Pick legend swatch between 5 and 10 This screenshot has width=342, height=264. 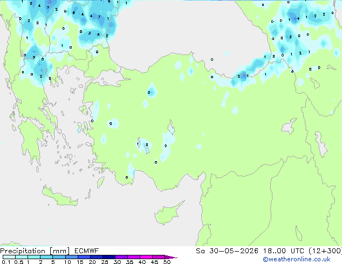click(x=59, y=257)
